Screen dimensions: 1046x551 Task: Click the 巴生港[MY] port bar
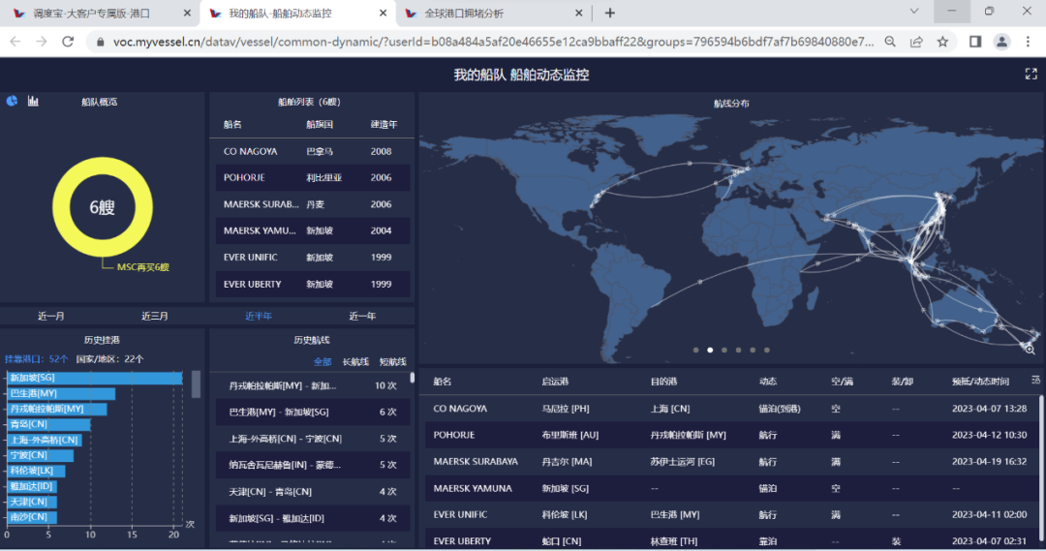pyautogui.click(x=61, y=393)
